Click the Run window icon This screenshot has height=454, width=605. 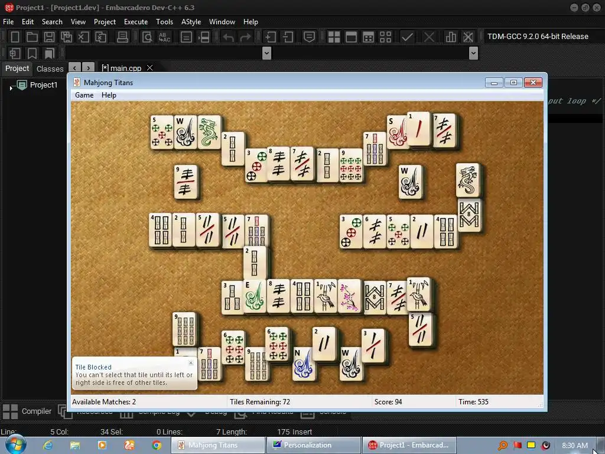tap(351, 37)
